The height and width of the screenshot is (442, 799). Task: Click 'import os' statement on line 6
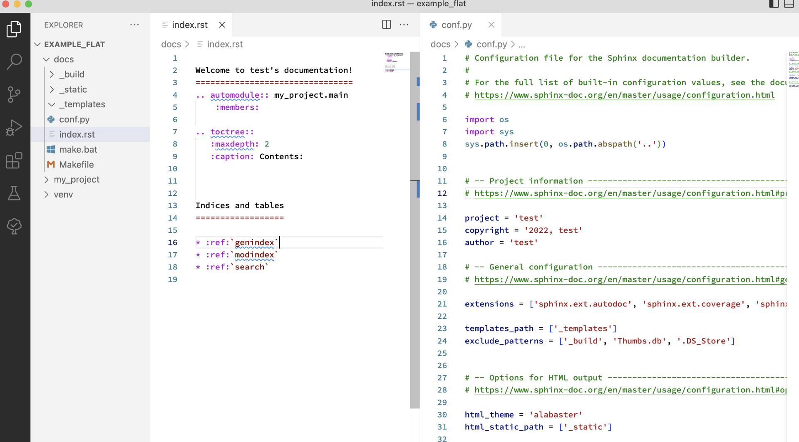pyautogui.click(x=486, y=120)
